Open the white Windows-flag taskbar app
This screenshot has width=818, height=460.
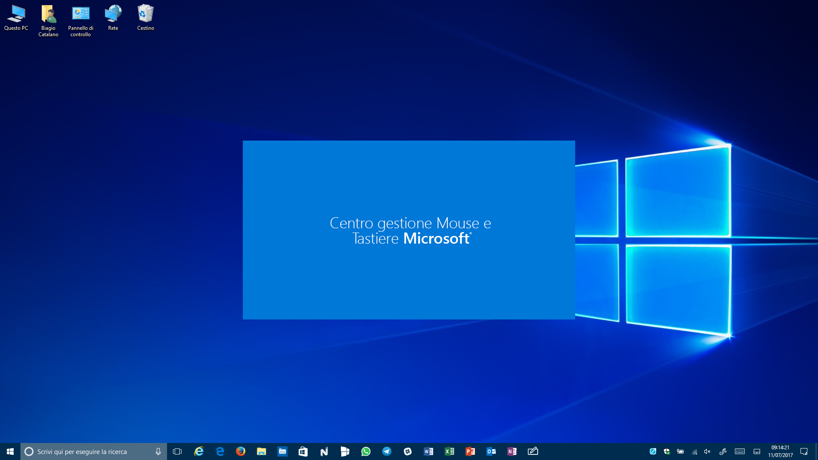345,451
